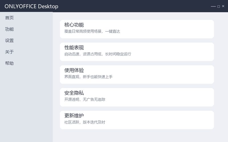Close the ONLYOFFICE Desktop window
The height and width of the screenshot is (142, 228).
click(x=223, y=6)
